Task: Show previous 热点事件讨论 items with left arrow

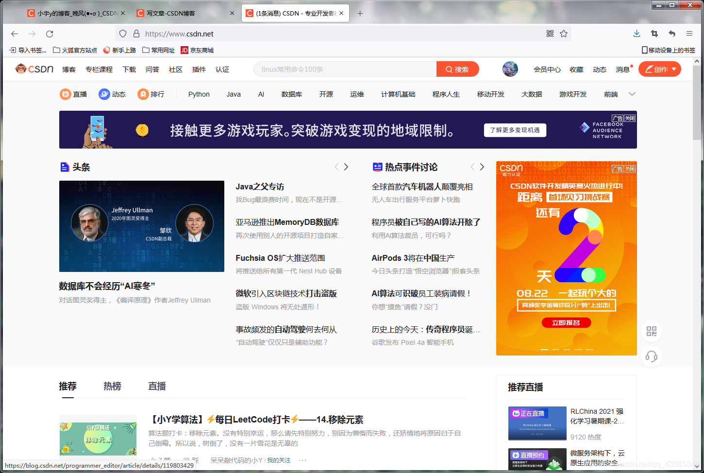Action: tap(472, 167)
